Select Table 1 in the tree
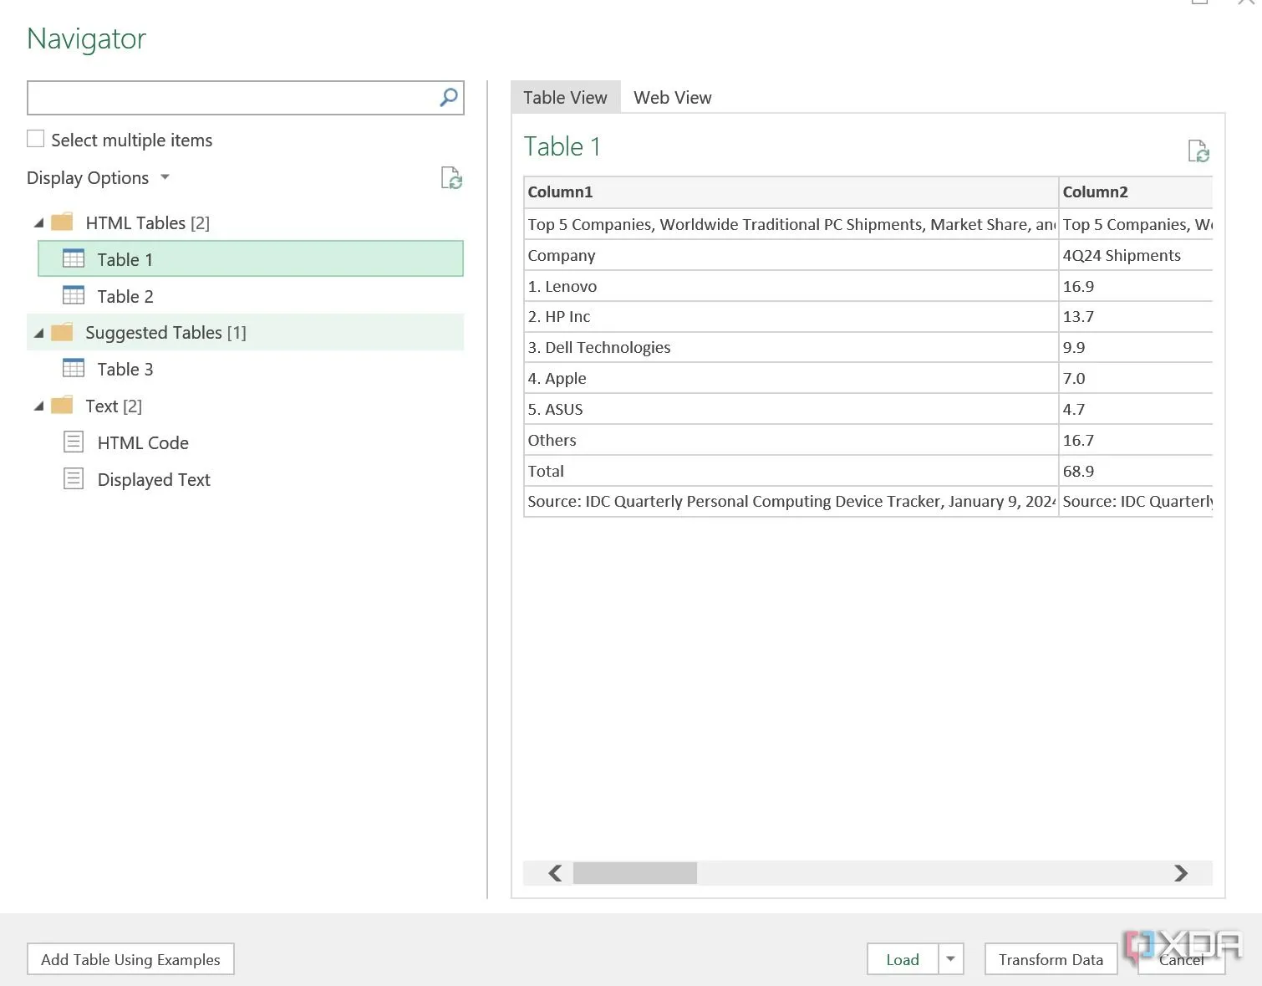Screen dimensions: 1262x986 coord(251,258)
